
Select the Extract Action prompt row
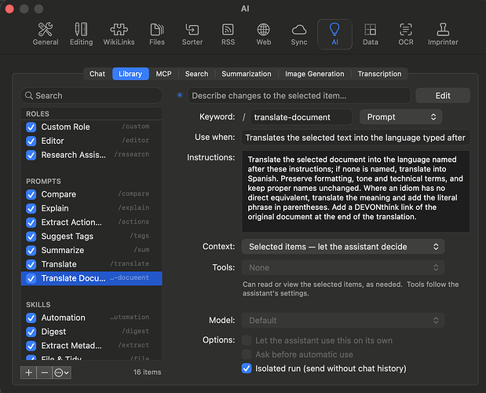[91, 222]
